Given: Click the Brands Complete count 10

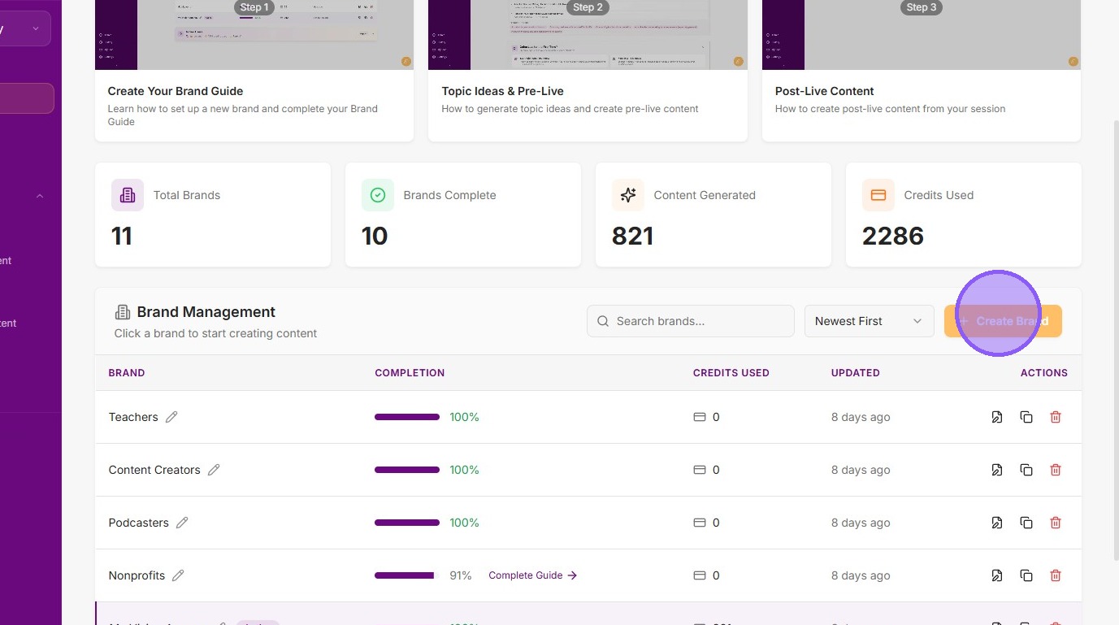Looking at the screenshot, I should coord(375,236).
